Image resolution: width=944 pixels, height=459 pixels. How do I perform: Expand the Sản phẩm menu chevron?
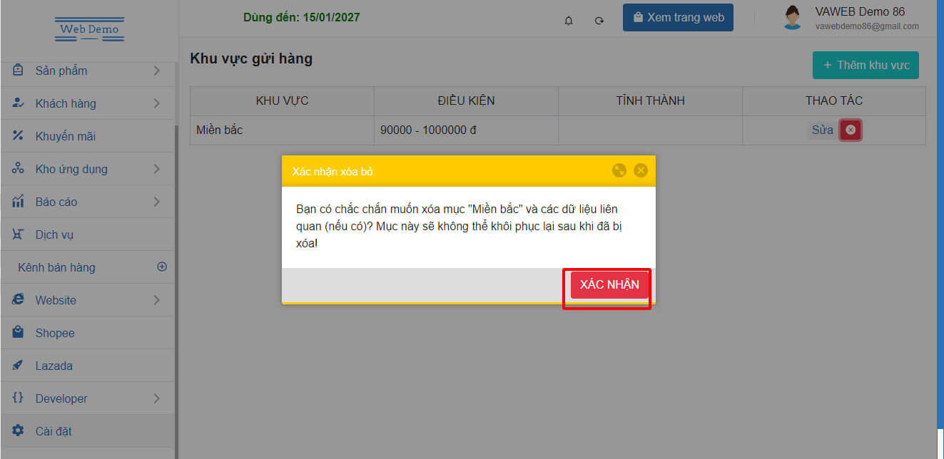[x=156, y=71]
